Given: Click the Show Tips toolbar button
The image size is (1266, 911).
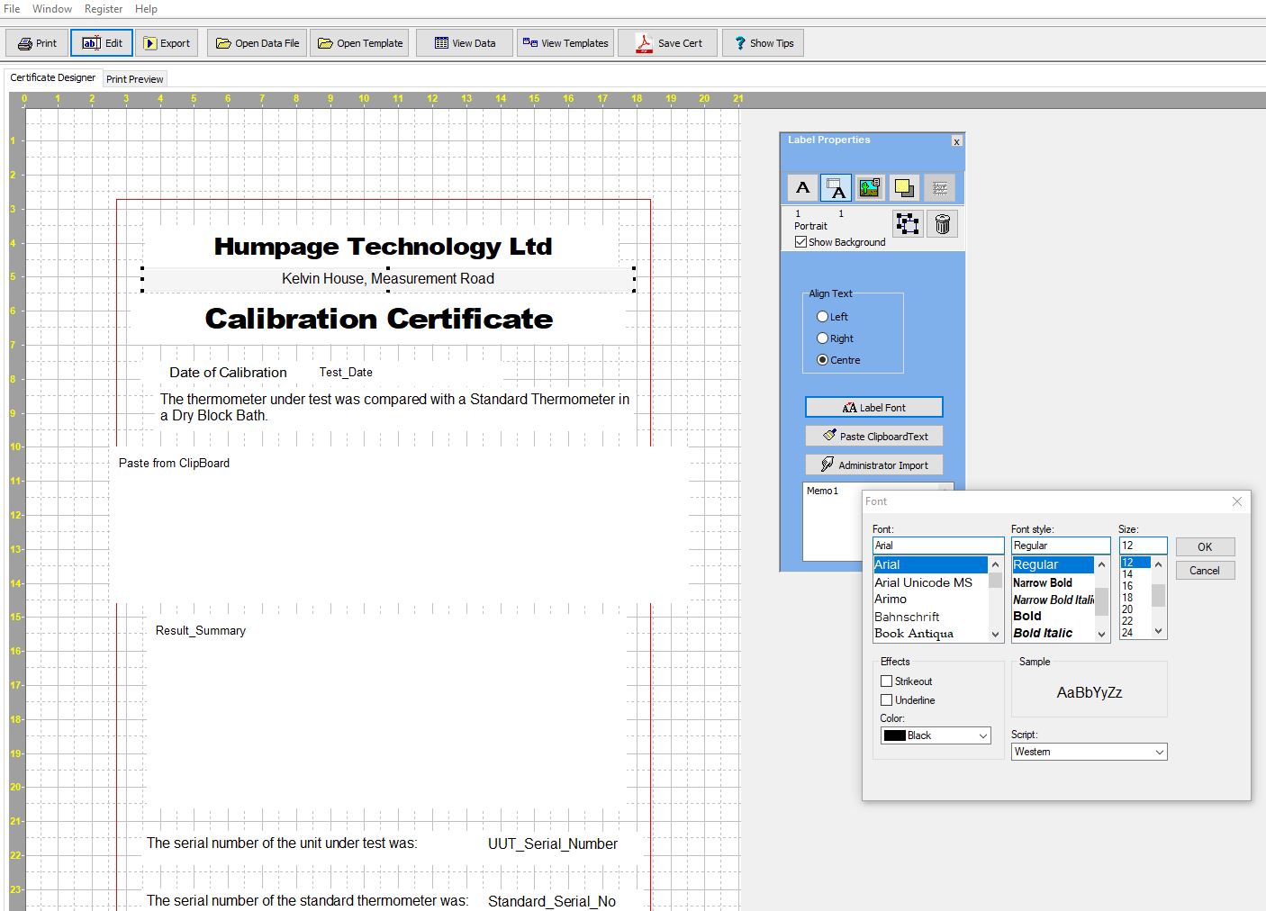Looking at the screenshot, I should coord(764,43).
